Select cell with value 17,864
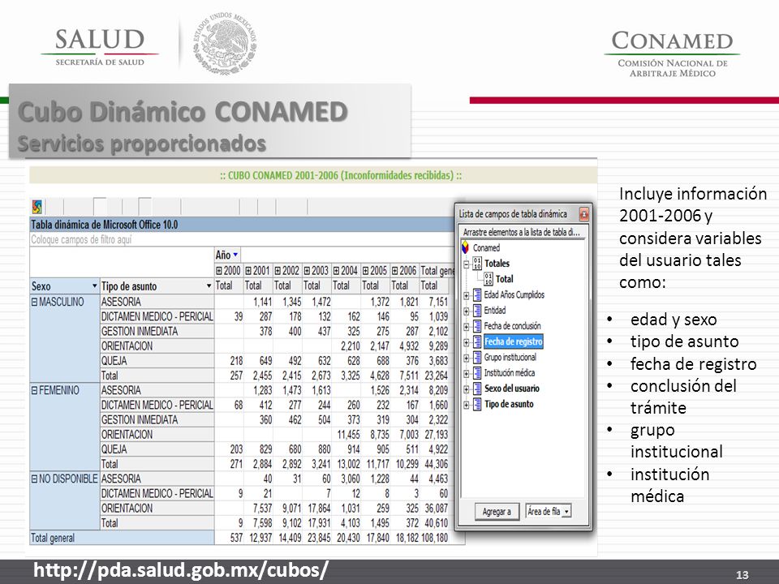This screenshot has width=779, height=584. point(317,509)
